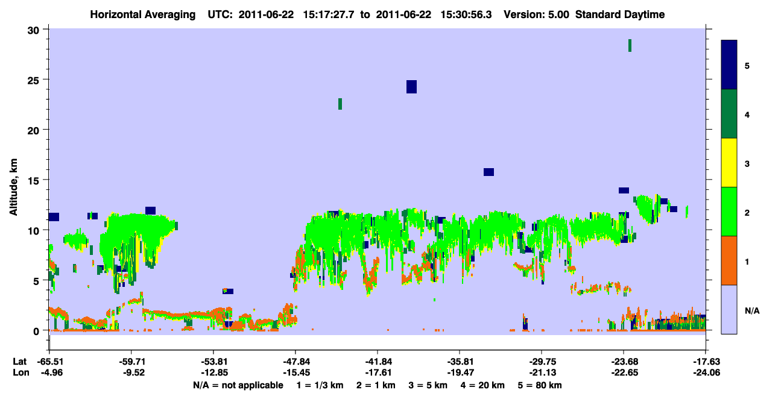Click the longitude value '-15.45'

[x=296, y=372]
